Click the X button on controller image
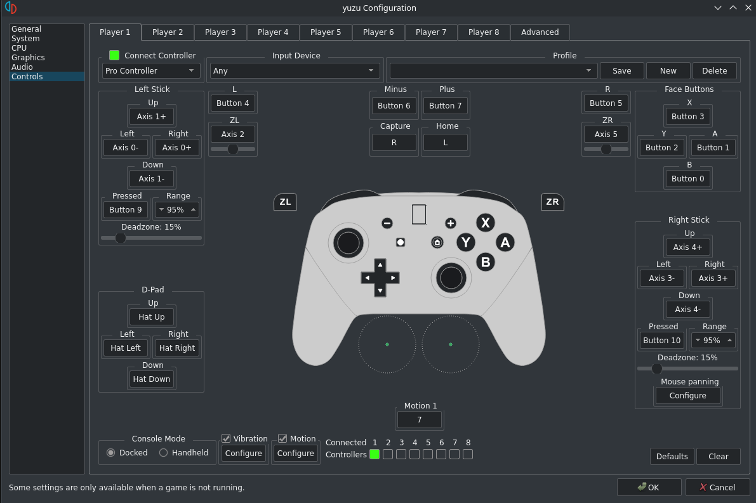Viewport: 756px width, 503px height. (486, 223)
